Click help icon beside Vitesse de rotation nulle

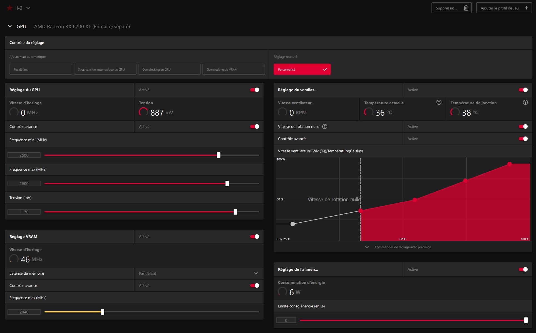click(x=324, y=126)
